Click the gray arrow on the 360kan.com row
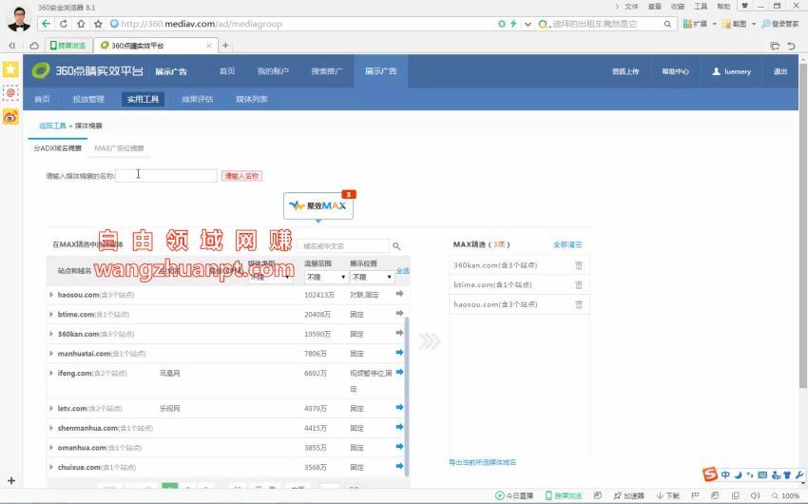 [399, 333]
